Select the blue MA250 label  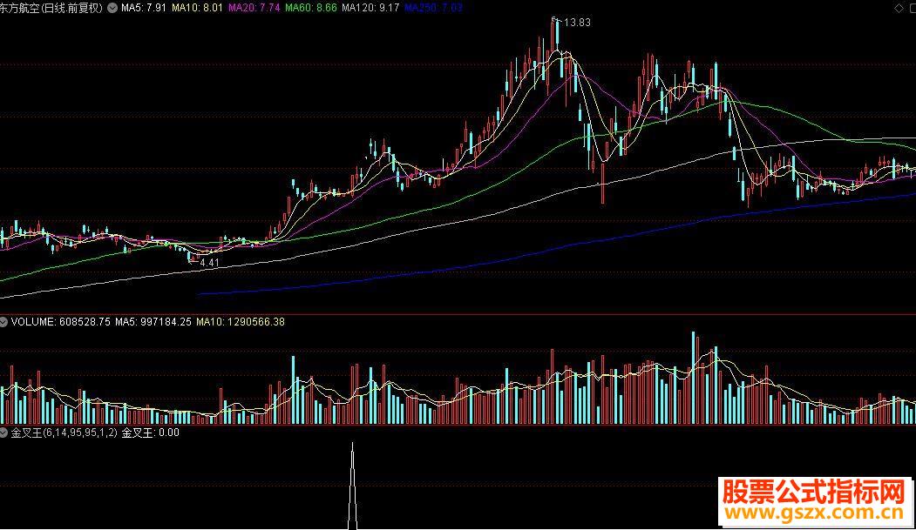433,8
